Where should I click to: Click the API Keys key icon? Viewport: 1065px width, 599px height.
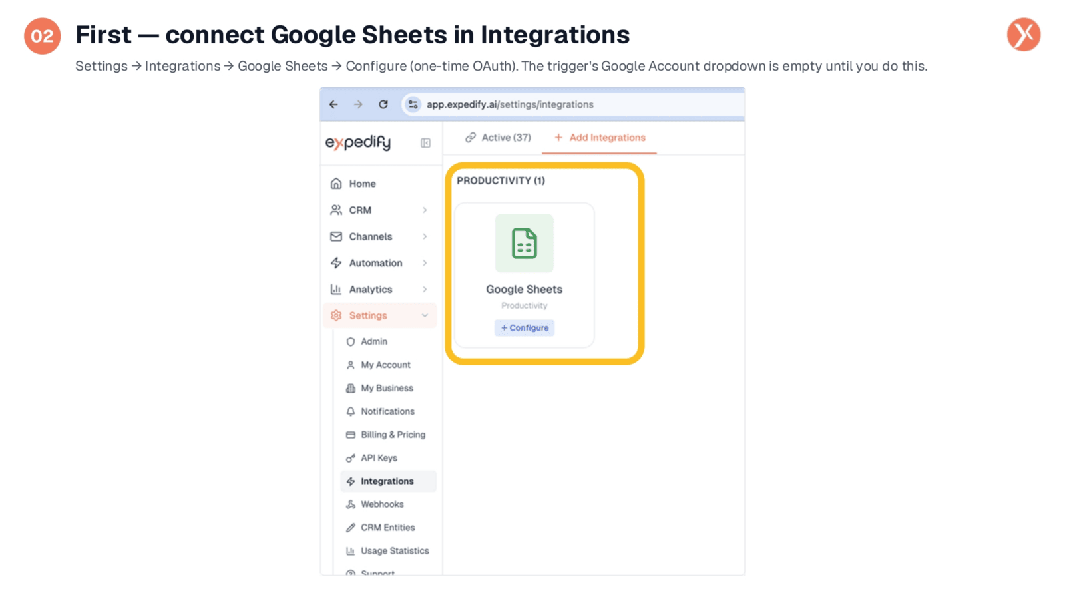(351, 458)
